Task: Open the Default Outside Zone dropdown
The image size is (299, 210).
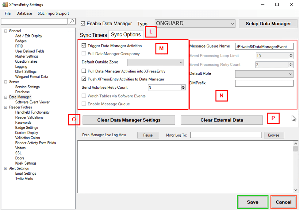Action: coord(155,62)
